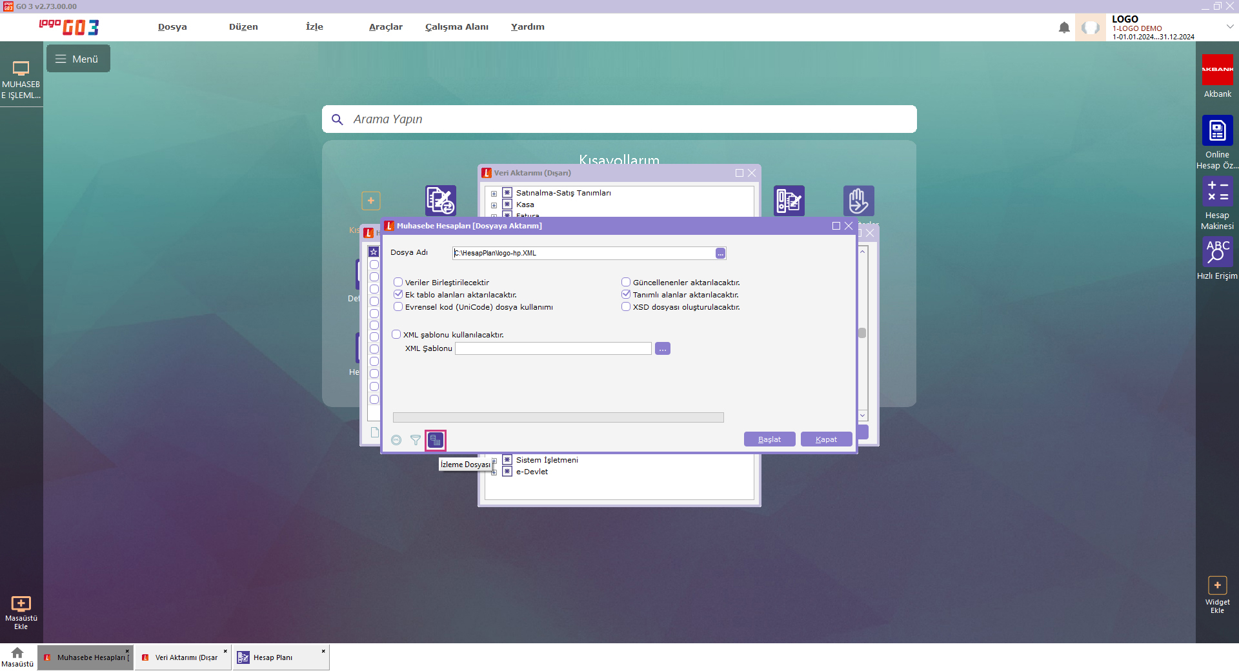Open the user profile dropdown chevron
Viewport: 1239px width, 671px height.
click(x=1230, y=26)
